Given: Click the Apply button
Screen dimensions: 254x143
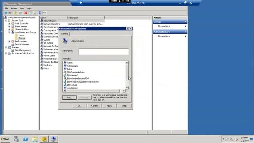Looking at the screenshot, I should tap(110, 106).
